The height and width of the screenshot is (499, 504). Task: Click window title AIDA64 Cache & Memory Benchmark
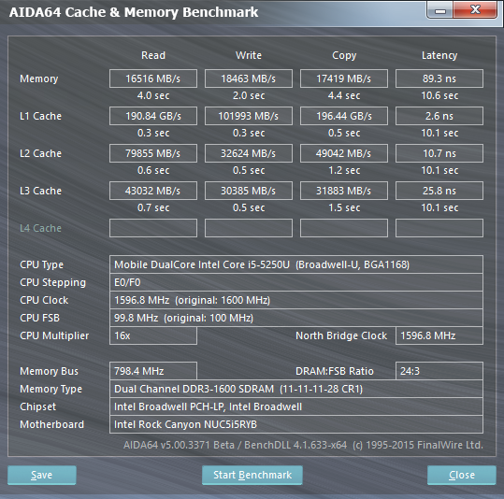coord(134,12)
